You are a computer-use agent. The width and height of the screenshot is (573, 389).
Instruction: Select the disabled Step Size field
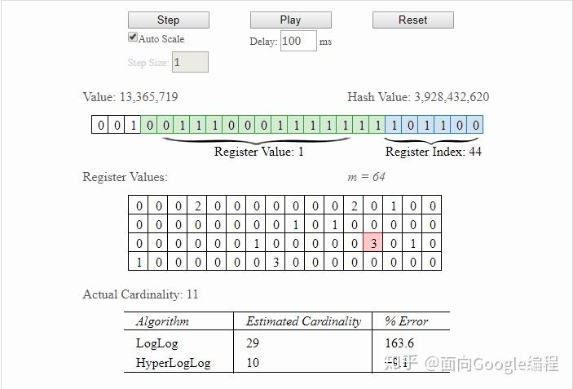pyautogui.click(x=190, y=62)
